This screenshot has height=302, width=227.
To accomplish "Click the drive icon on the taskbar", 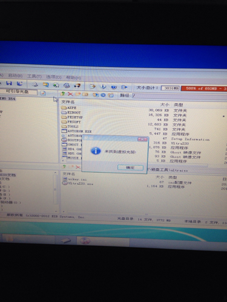I will coord(66,240).
